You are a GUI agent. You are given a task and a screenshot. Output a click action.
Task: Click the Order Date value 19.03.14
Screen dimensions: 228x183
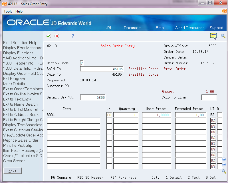click(x=201, y=52)
